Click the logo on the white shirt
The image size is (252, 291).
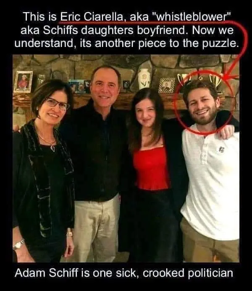(221, 149)
